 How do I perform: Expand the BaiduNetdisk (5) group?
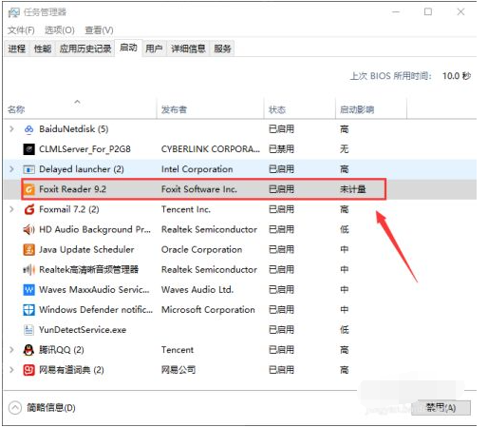point(11,129)
